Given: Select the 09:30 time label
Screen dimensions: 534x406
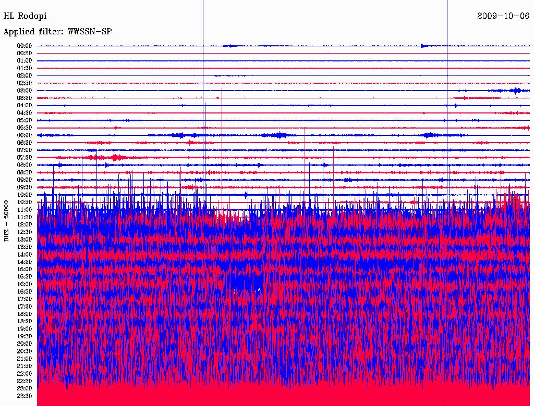Looking at the screenshot, I should 25,187.
